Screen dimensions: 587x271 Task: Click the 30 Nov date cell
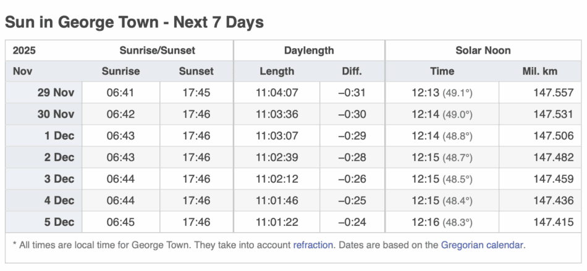coord(56,114)
